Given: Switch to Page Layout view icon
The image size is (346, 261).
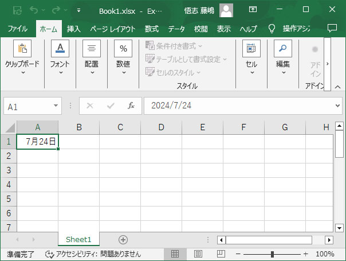Looking at the screenshot, I should [x=198, y=254].
